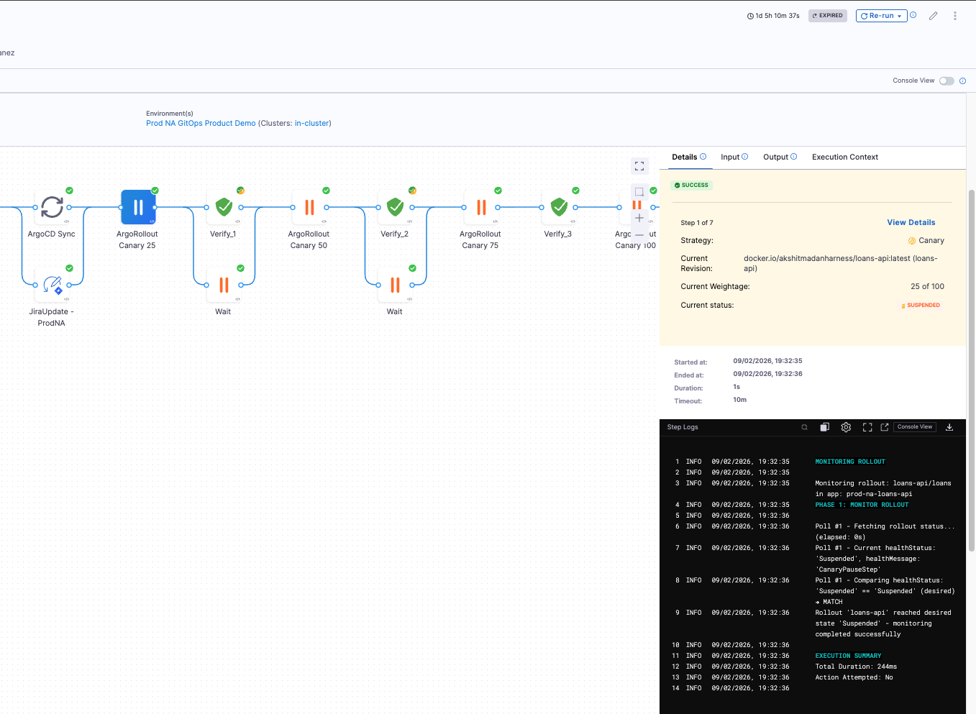Open the Re-run dropdown arrow
976x714 pixels.
pyautogui.click(x=899, y=16)
